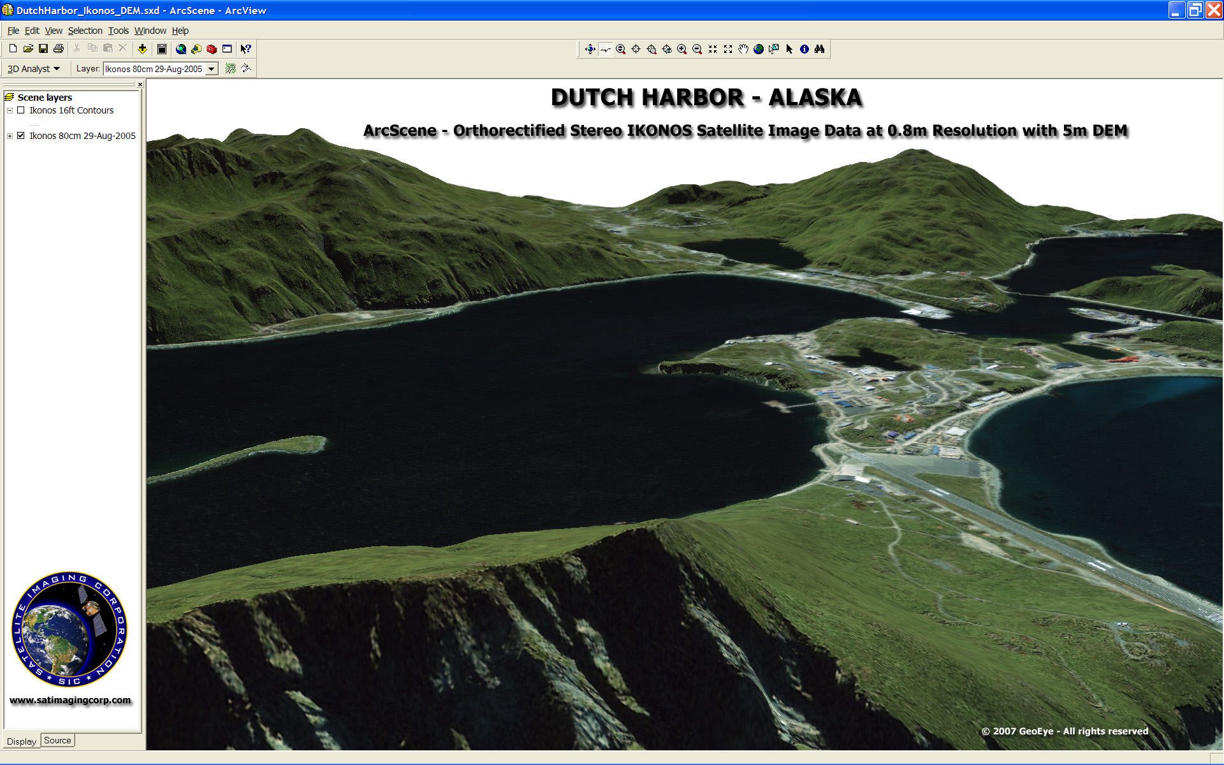The width and height of the screenshot is (1224, 765).
Task: Select the Identify info tool
Action: pos(804,49)
